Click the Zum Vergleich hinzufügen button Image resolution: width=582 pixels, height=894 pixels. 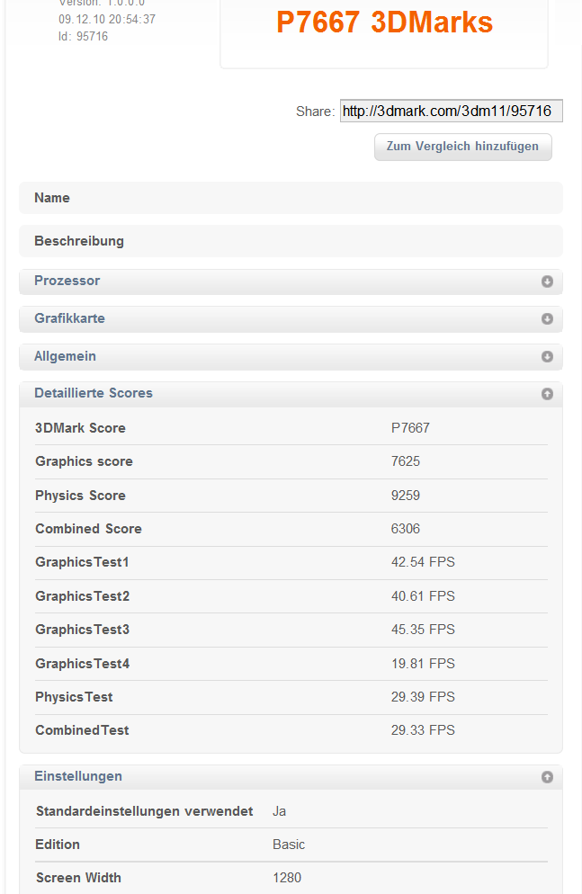[463, 147]
